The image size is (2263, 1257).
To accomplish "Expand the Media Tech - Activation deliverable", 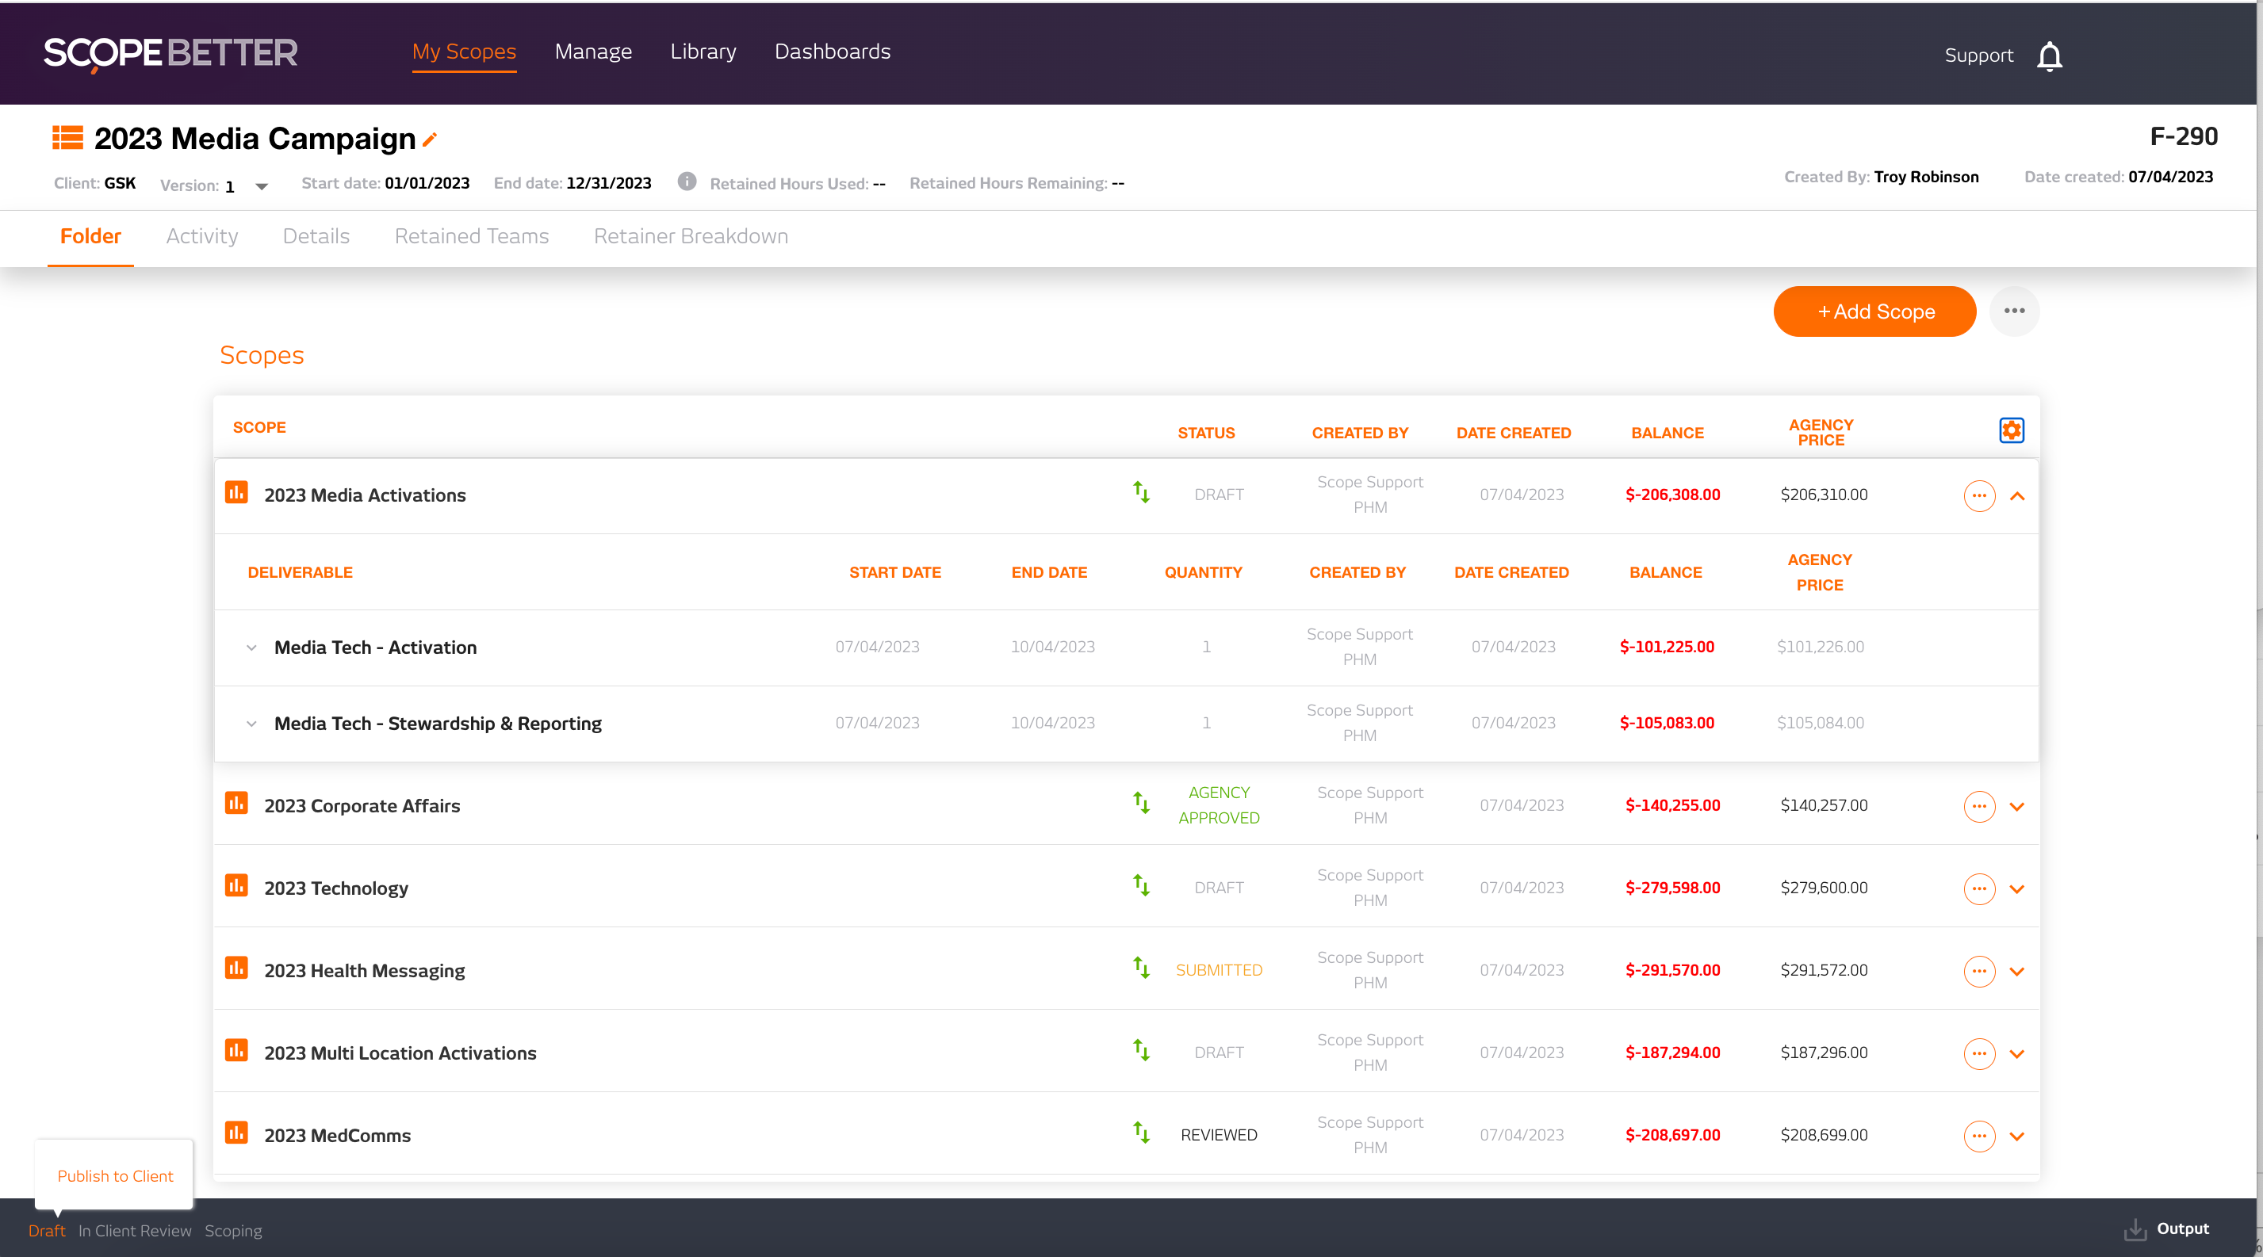I will point(252,647).
